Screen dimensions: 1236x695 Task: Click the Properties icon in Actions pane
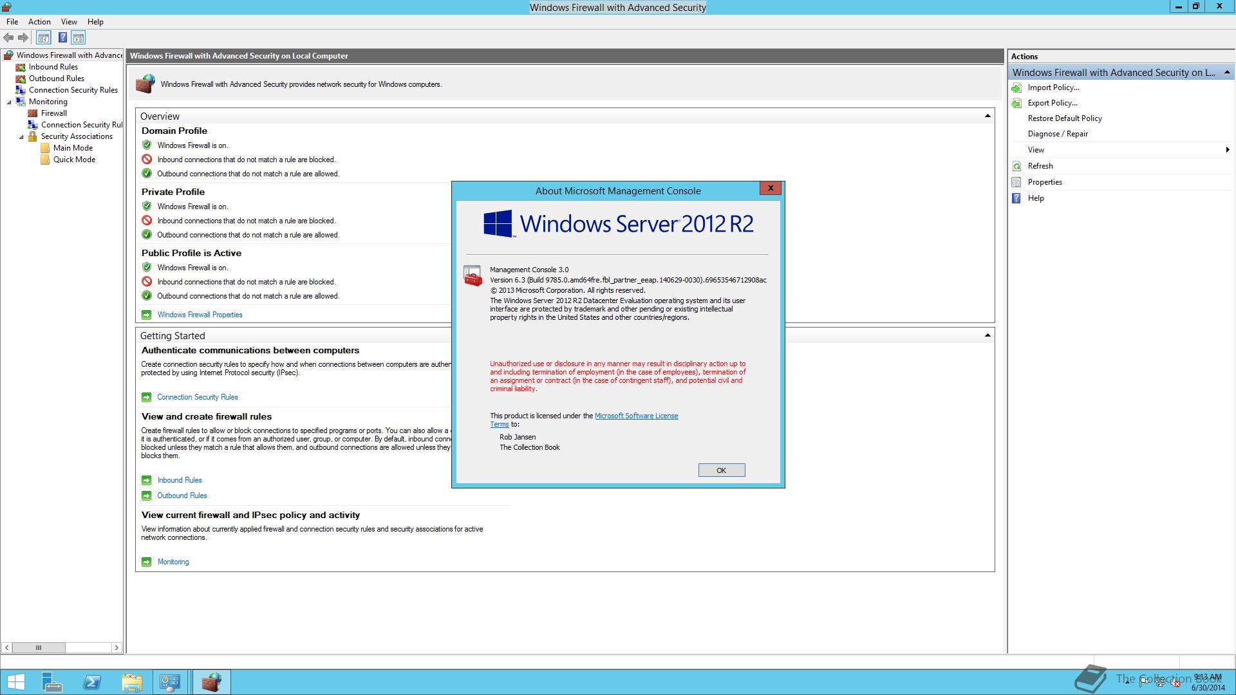pos(1016,182)
